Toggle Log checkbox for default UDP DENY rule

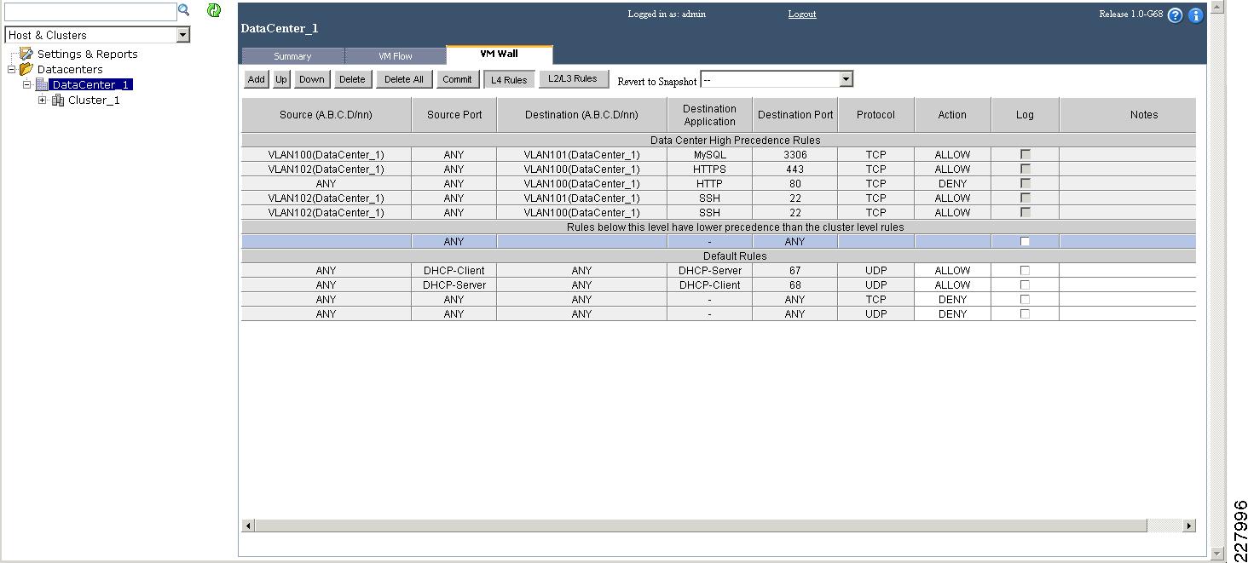1026,313
